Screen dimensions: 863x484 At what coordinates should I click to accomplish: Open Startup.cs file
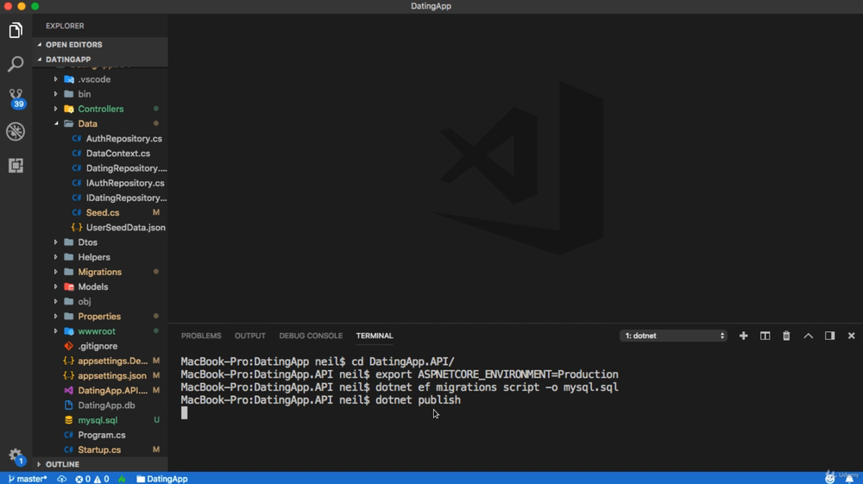pos(100,449)
